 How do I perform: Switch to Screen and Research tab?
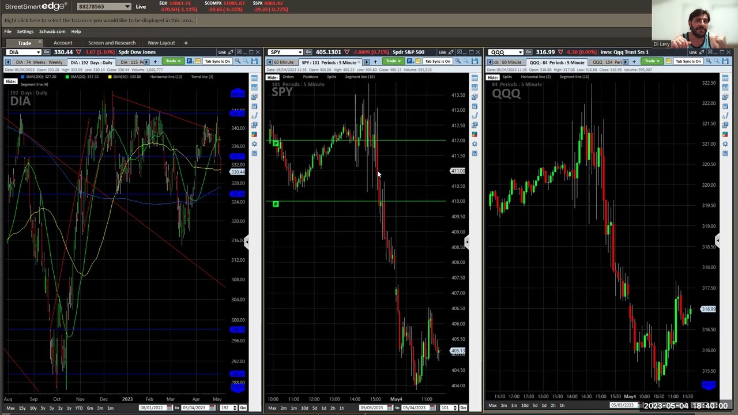point(112,43)
